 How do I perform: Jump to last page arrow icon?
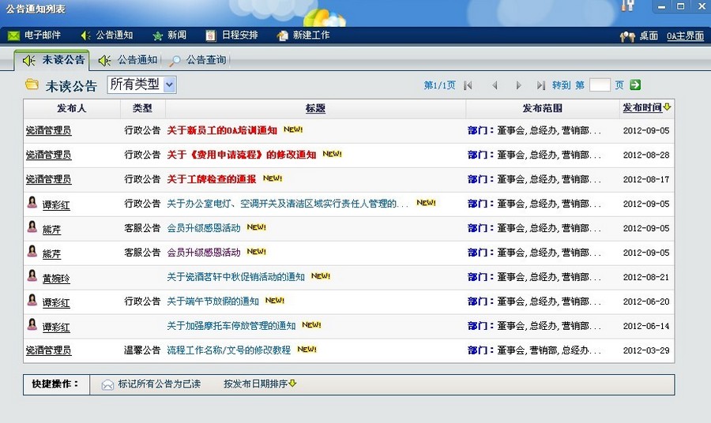click(540, 85)
